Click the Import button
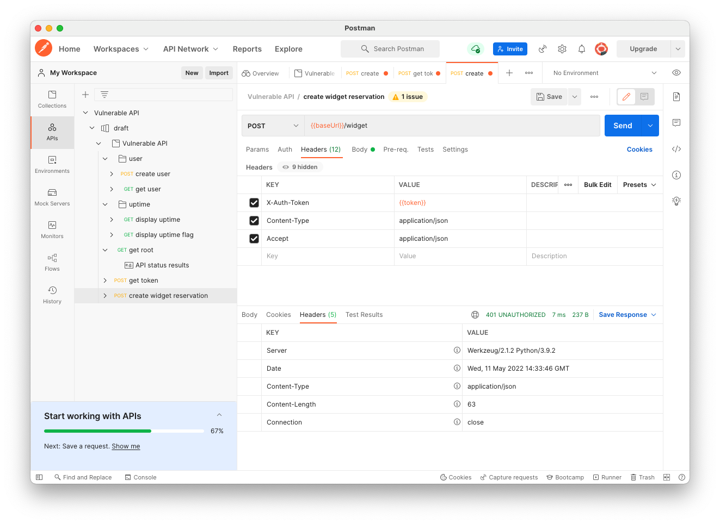This screenshot has height=524, width=720. (219, 73)
